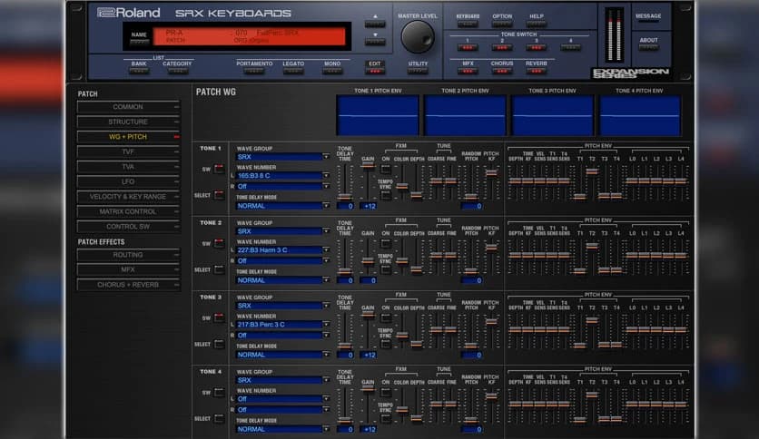Open the UTILITY button
759x439 pixels.
pos(418,71)
